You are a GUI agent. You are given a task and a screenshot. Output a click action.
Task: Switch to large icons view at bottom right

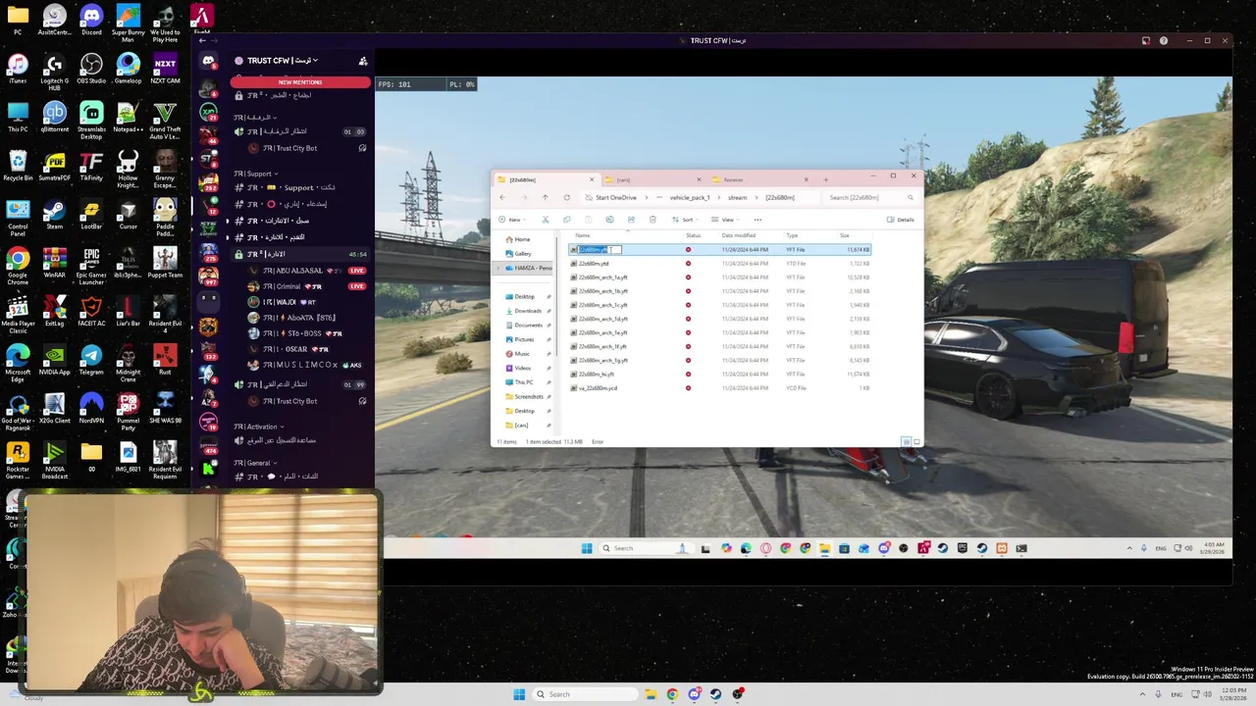click(x=916, y=441)
